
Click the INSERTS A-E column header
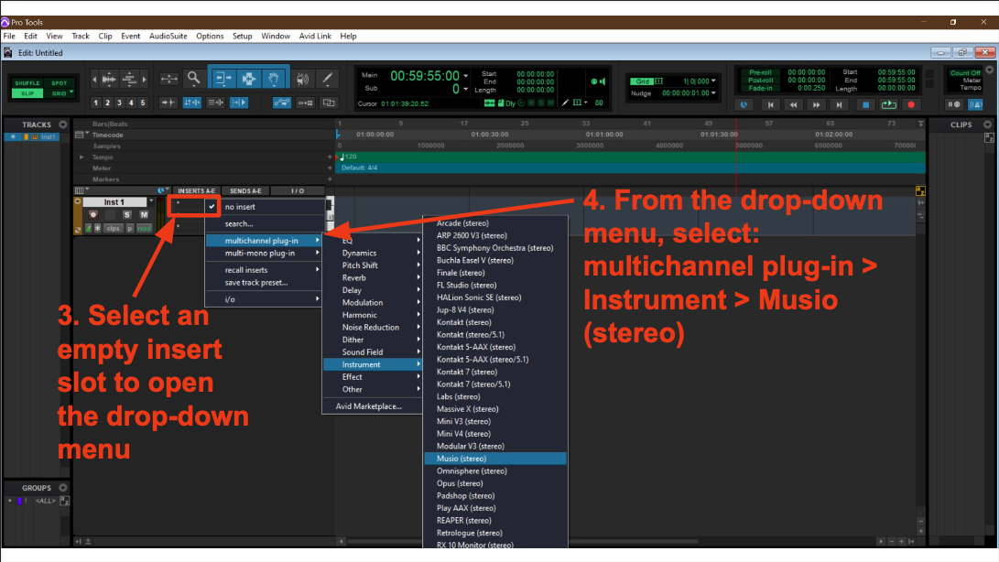point(196,191)
